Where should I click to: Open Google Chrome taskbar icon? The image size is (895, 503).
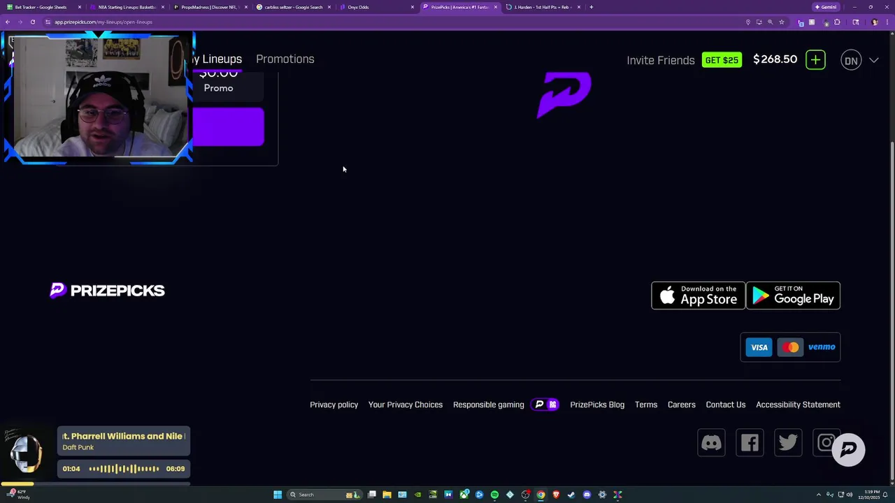point(540,495)
